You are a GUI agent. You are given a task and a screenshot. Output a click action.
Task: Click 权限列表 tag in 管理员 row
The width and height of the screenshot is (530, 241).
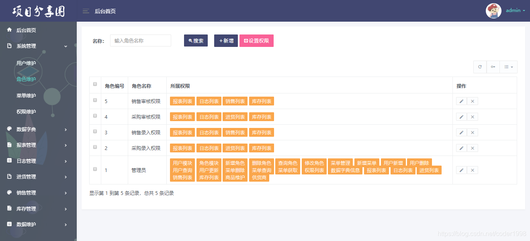click(314, 170)
